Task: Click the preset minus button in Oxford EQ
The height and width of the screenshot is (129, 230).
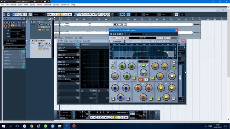Action: [124, 38]
